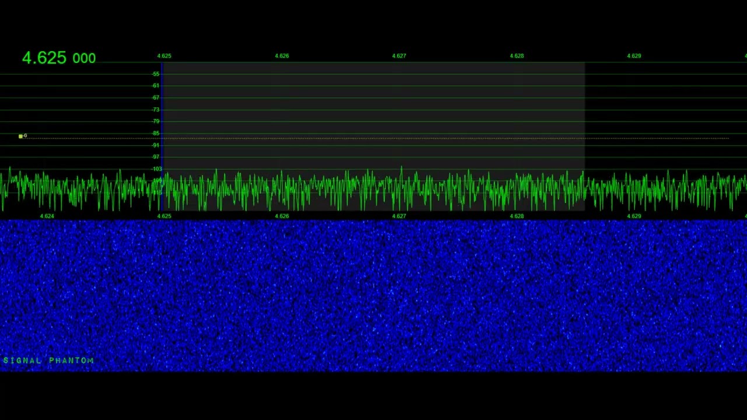Viewport: 747px width, 420px height.
Task: Click the -103 dB level label
Action: [157, 169]
